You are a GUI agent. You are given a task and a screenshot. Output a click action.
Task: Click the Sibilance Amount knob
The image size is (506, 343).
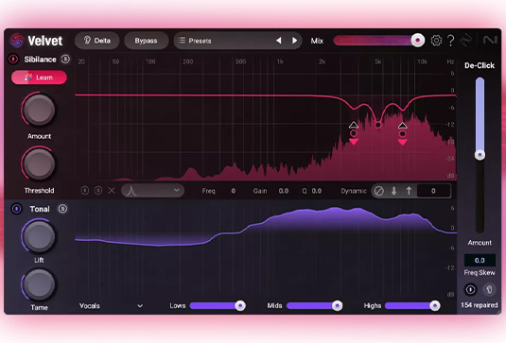pyautogui.click(x=39, y=110)
